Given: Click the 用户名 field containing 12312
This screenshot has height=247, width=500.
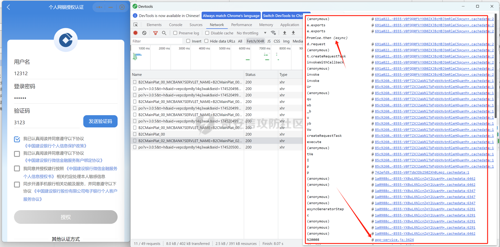Looking at the screenshot, I should [66, 73].
